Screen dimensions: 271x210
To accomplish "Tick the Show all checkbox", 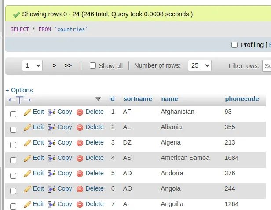I will [93, 65].
